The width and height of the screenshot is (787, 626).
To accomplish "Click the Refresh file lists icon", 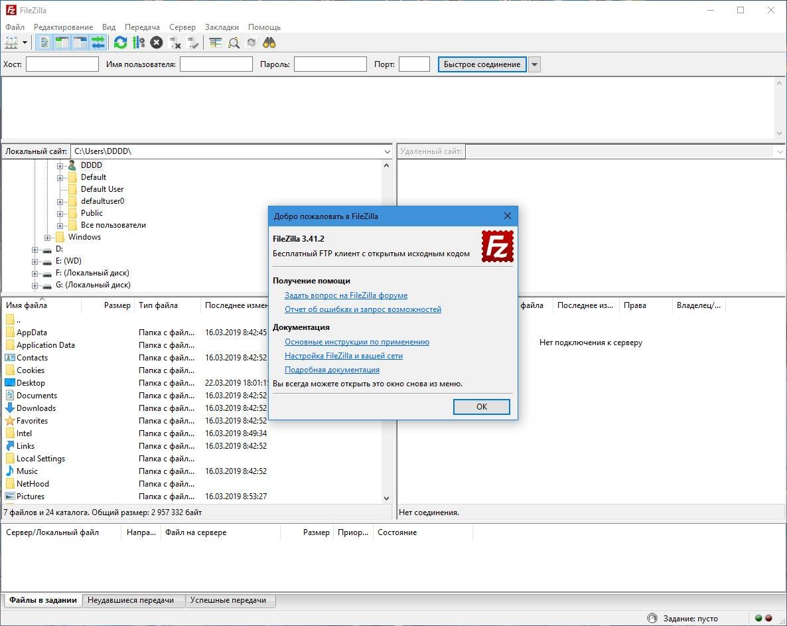I will point(121,42).
